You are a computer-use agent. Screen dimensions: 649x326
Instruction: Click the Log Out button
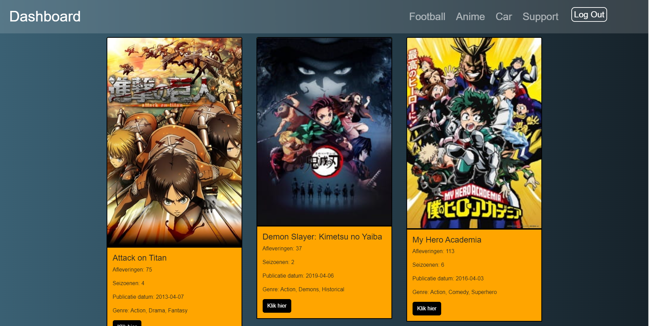click(x=589, y=15)
